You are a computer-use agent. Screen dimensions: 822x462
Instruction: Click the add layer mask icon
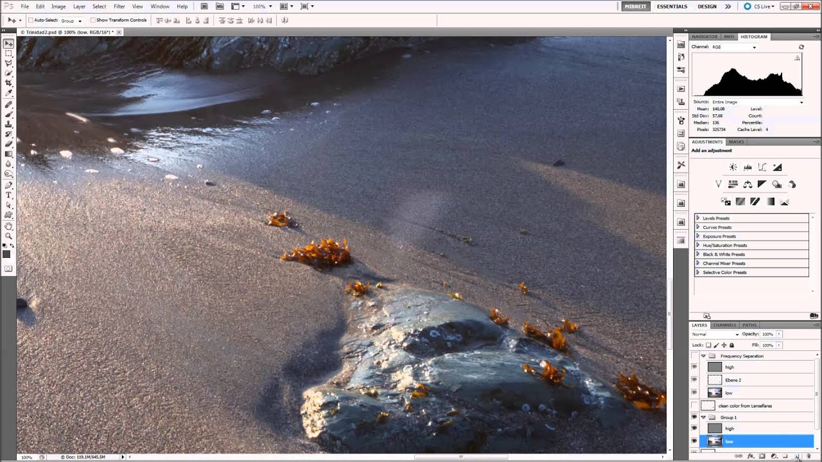pyautogui.click(x=762, y=456)
